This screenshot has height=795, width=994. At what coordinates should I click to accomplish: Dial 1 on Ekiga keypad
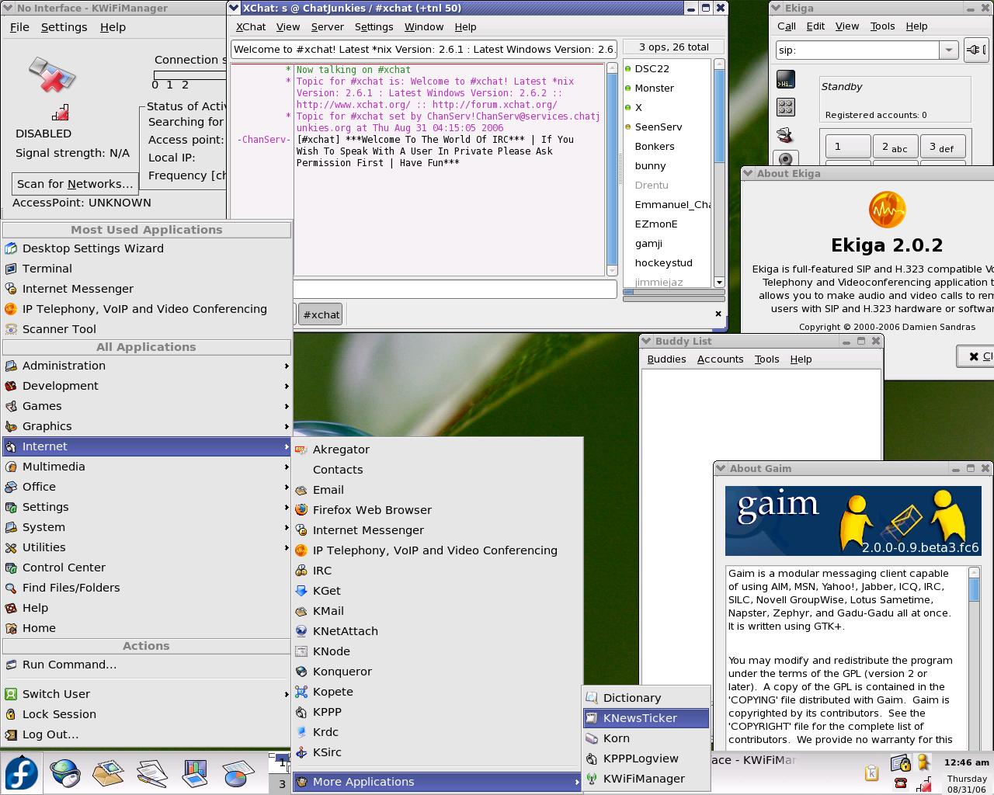coord(847,147)
